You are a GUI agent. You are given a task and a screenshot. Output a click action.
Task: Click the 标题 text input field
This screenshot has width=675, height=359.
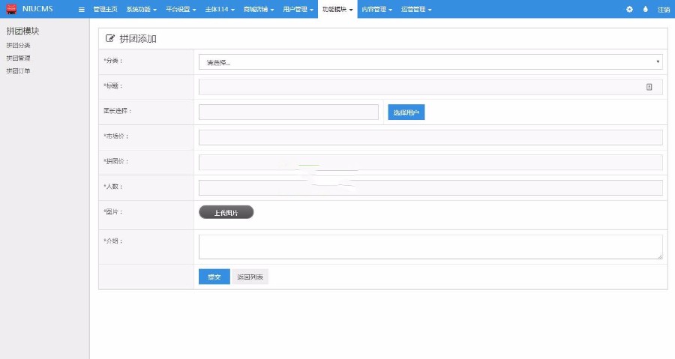[430, 87]
